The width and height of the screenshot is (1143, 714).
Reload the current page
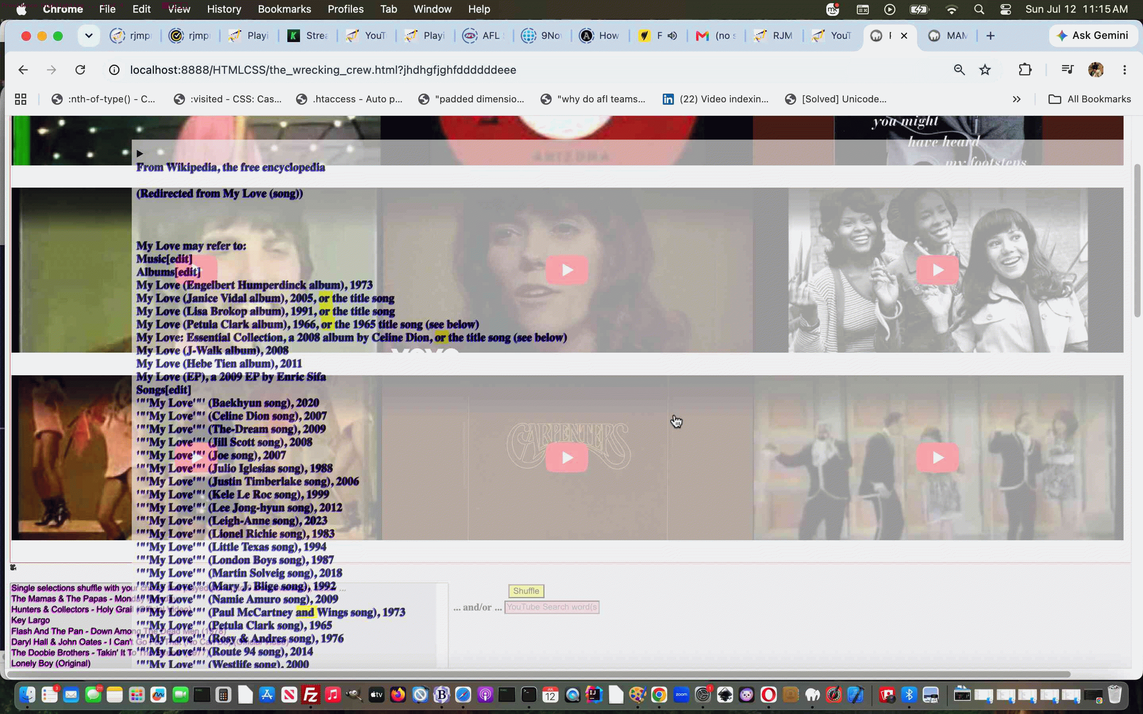[80, 70]
